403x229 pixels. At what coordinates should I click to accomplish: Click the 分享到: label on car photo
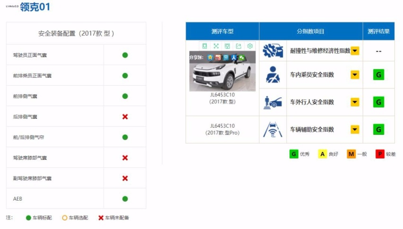(x=197, y=57)
